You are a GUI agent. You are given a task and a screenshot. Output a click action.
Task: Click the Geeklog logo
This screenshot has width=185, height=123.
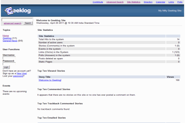pyautogui.click(x=18, y=11)
